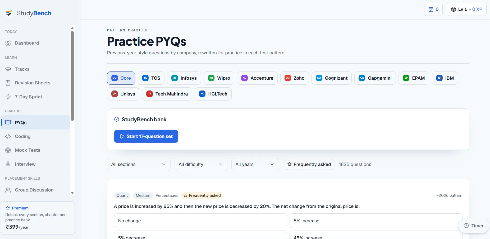This screenshot has width=490, height=239.
Task: Click the Group Discussion people icon
Action: (8, 190)
